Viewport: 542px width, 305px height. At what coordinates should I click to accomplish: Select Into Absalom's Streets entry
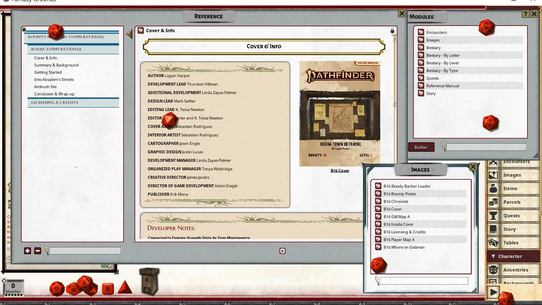[54, 80]
